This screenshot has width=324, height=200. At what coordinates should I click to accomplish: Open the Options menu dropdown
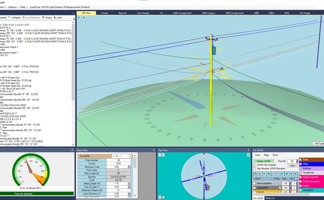(x=13, y=7)
